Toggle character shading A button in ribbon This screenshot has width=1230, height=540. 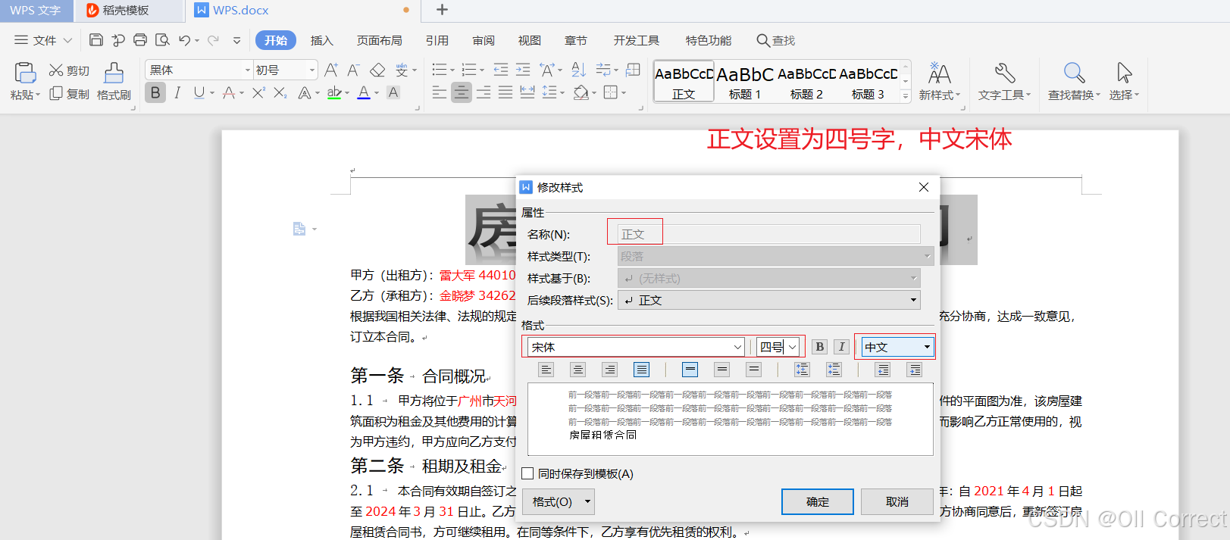click(393, 92)
